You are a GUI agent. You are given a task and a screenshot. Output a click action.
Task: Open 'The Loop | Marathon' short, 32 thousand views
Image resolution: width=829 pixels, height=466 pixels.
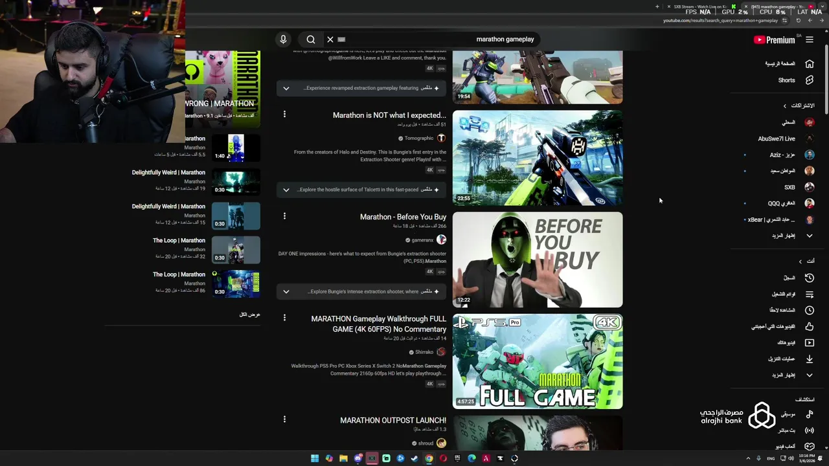pyautogui.click(x=236, y=250)
